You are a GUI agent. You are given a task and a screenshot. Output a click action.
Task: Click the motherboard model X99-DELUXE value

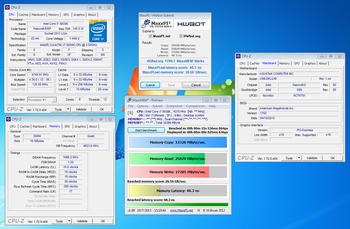tap(284, 79)
